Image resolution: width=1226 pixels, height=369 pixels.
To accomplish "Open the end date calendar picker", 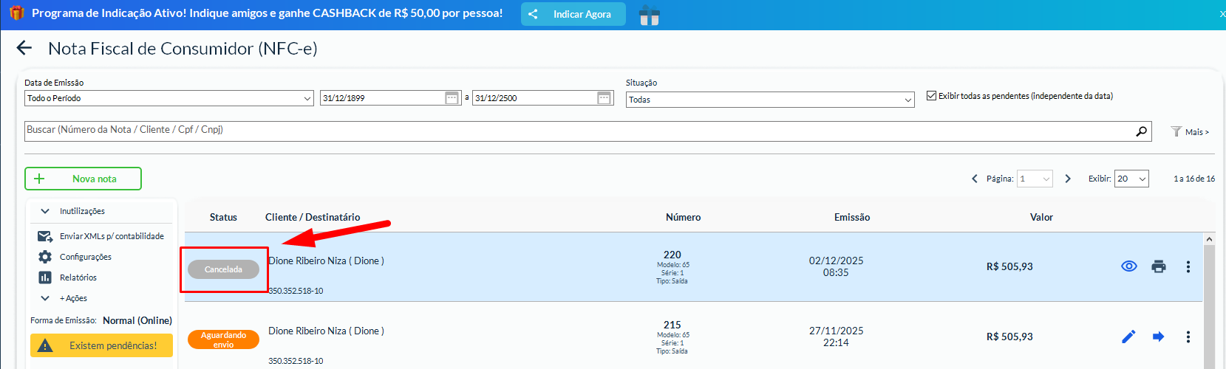I will [x=604, y=98].
